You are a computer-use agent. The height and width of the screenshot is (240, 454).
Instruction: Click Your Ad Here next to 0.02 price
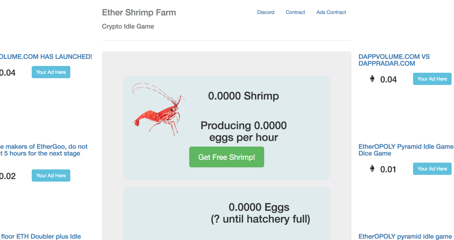(x=51, y=176)
